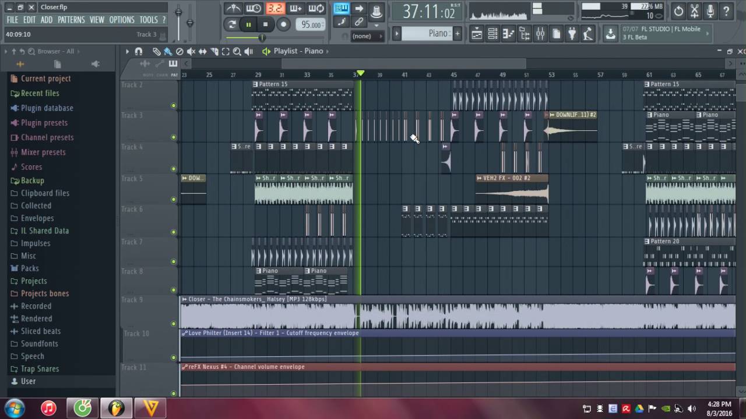Select the slip tool in playlist toolbar
This screenshot has height=419, width=746.
pos(203,51)
